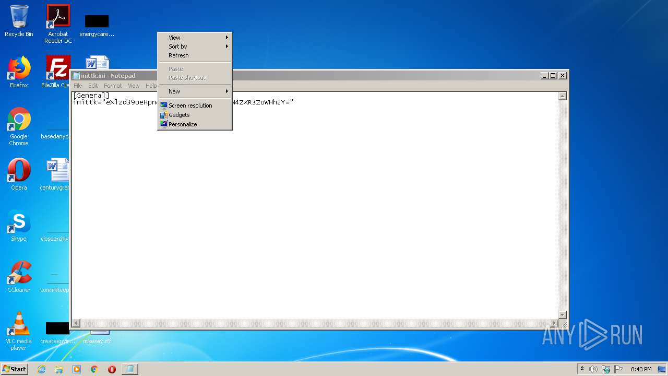Launch Acrobat Reader DC shortcut
The height and width of the screenshot is (376, 668).
click(x=58, y=24)
